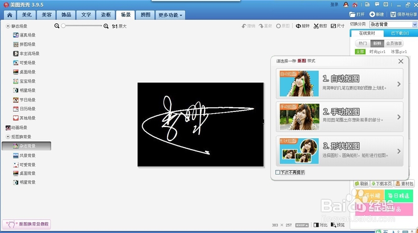Select 其他场景 in the sidebar
This screenshot has width=418, height=233.
[x=24, y=118]
